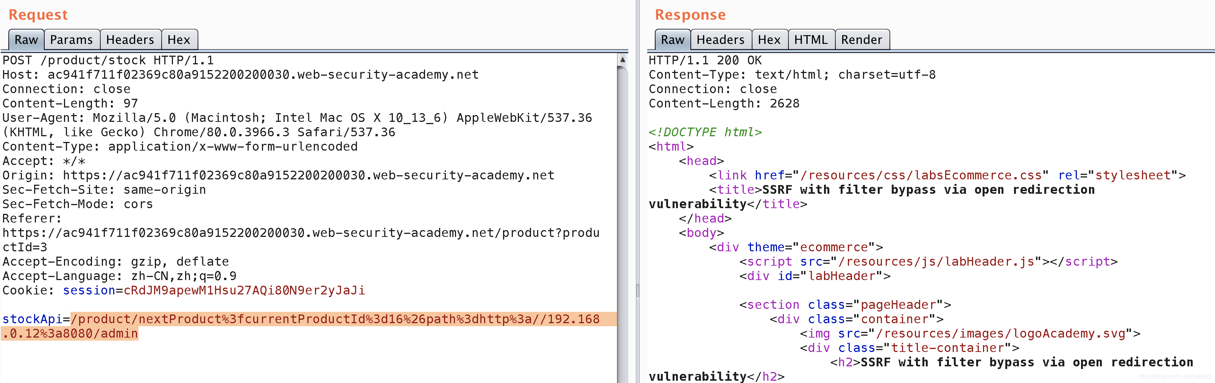The height and width of the screenshot is (383, 1215).
Task: Click the User-Agent header line
Action: [x=297, y=125]
